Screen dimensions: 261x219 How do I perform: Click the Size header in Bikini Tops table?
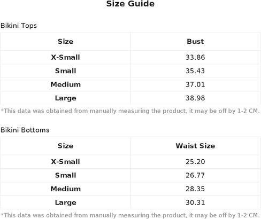click(x=65, y=41)
